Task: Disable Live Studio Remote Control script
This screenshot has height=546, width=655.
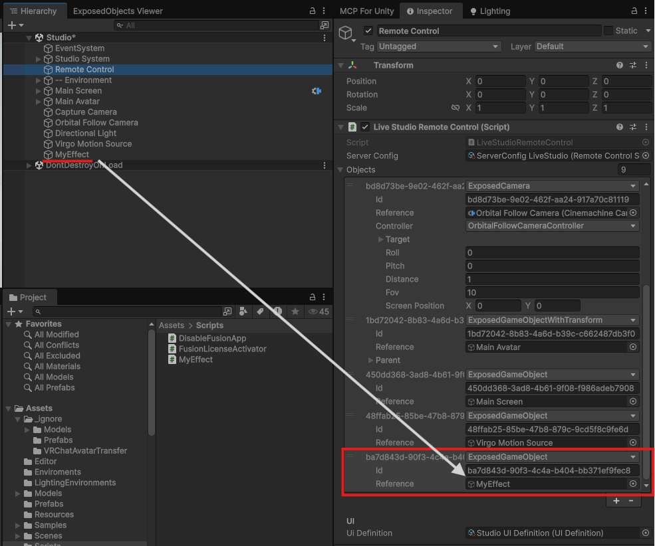Action: point(365,127)
